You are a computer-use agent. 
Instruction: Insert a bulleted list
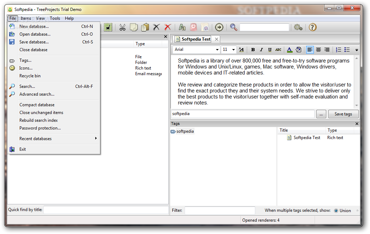tap(347, 49)
